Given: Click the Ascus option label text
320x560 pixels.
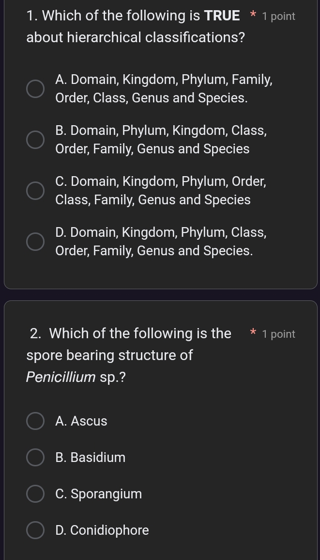Looking at the screenshot, I should click(x=81, y=421).
